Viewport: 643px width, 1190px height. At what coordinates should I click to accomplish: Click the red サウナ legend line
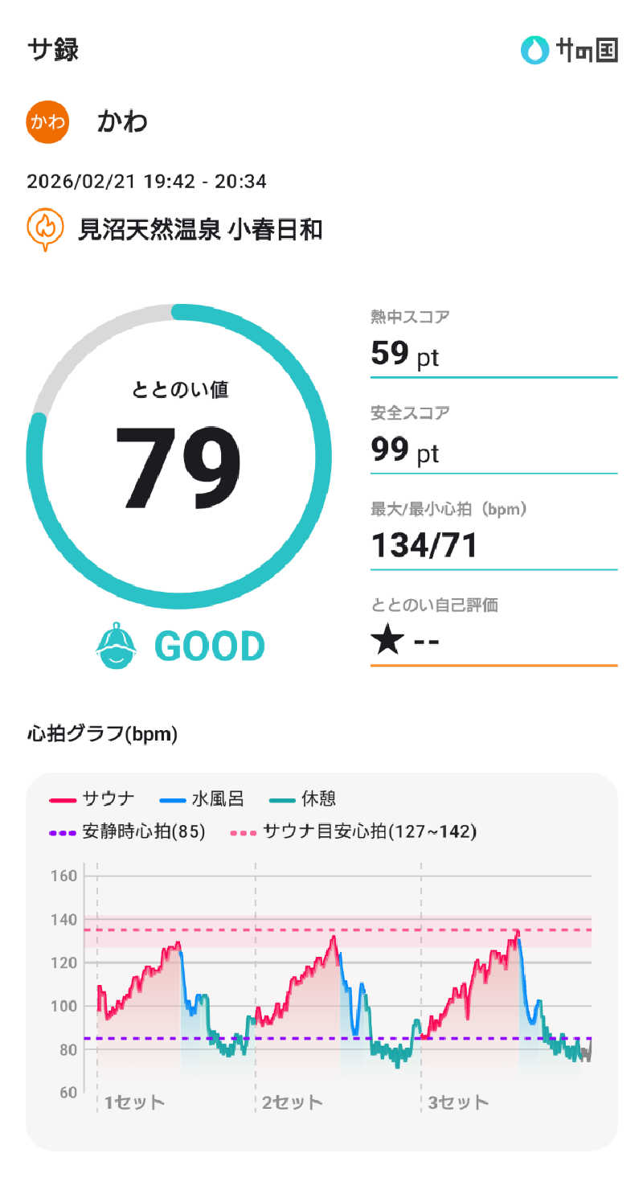click(x=62, y=799)
